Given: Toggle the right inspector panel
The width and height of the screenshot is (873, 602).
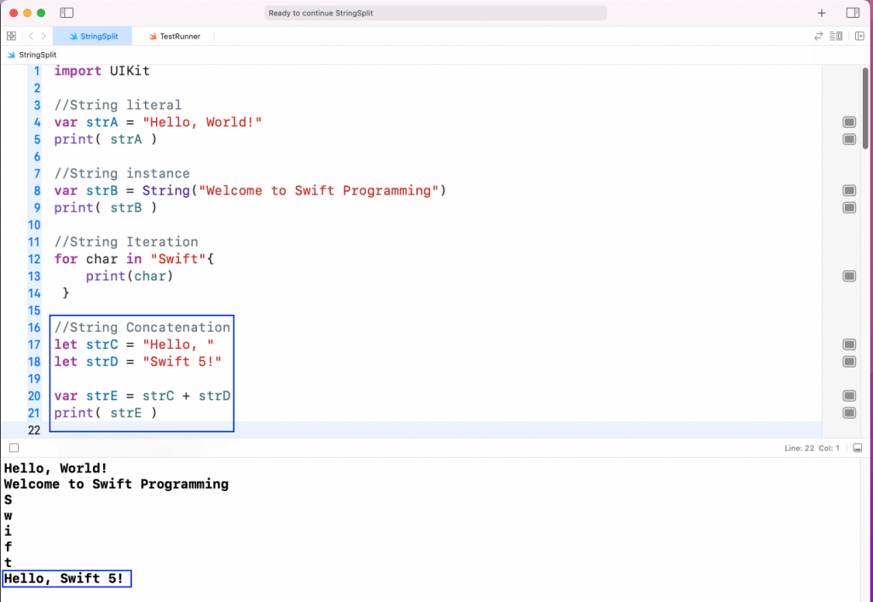Looking at the screenshot, I should 853,14.
